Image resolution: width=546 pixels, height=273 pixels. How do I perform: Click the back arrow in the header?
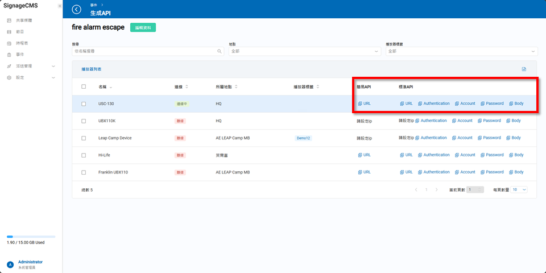77,10
